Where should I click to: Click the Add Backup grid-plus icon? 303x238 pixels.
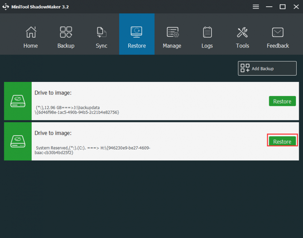pos(245,68)
